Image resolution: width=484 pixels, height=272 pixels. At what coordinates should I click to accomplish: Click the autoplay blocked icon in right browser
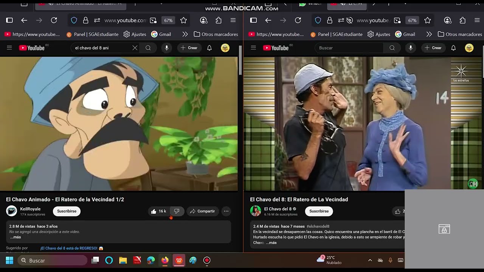[350, 20]
